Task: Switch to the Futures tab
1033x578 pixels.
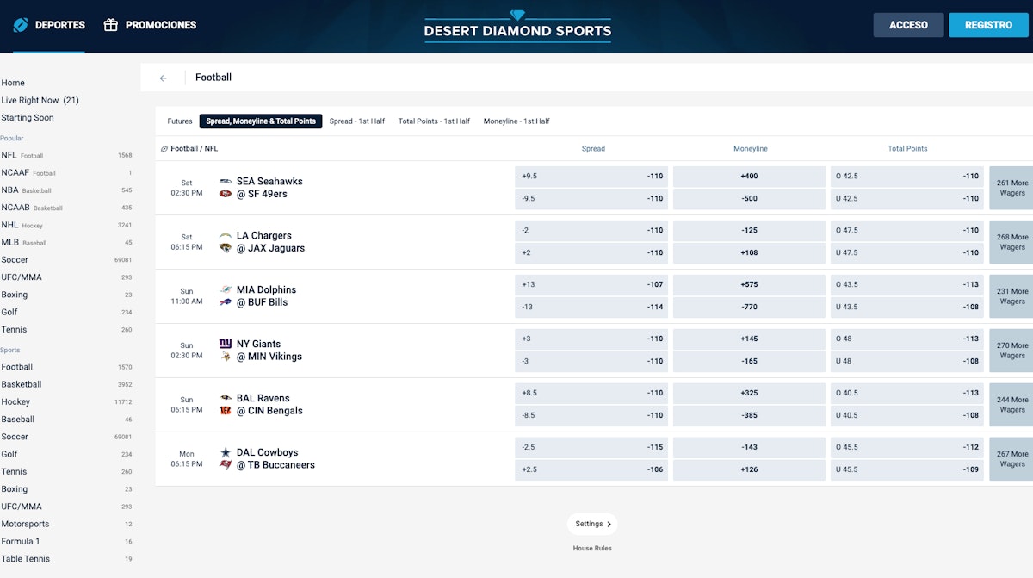Action: tap(180, 121)
